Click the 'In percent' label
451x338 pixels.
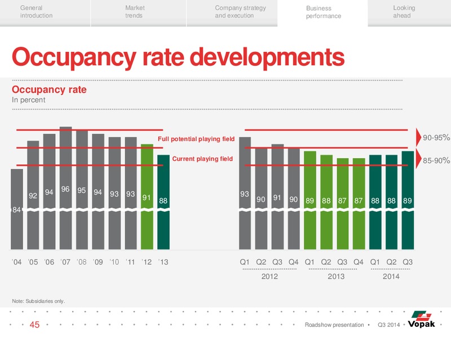(x=29, y=100)
